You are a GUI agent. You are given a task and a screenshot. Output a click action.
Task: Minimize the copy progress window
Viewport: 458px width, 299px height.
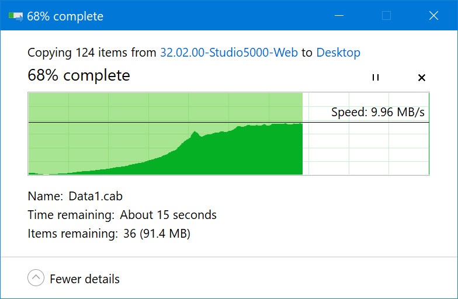pyautogui.click(x=339, y=15)
